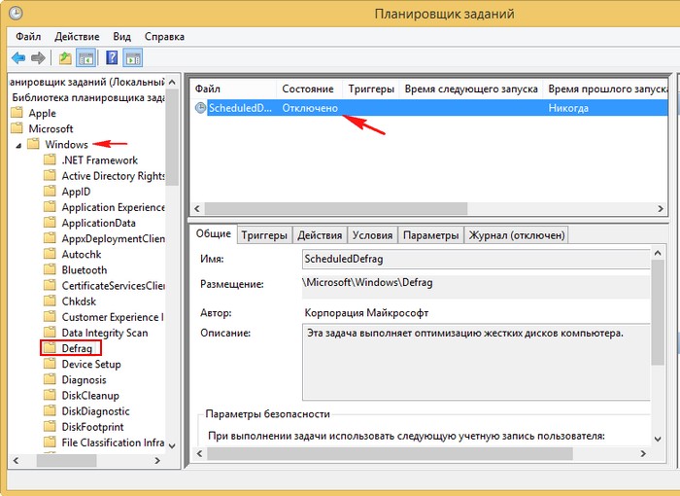Toggle the console tree pane icon
Viewport: 680px width, 496px height.
[x=85, y=58]
